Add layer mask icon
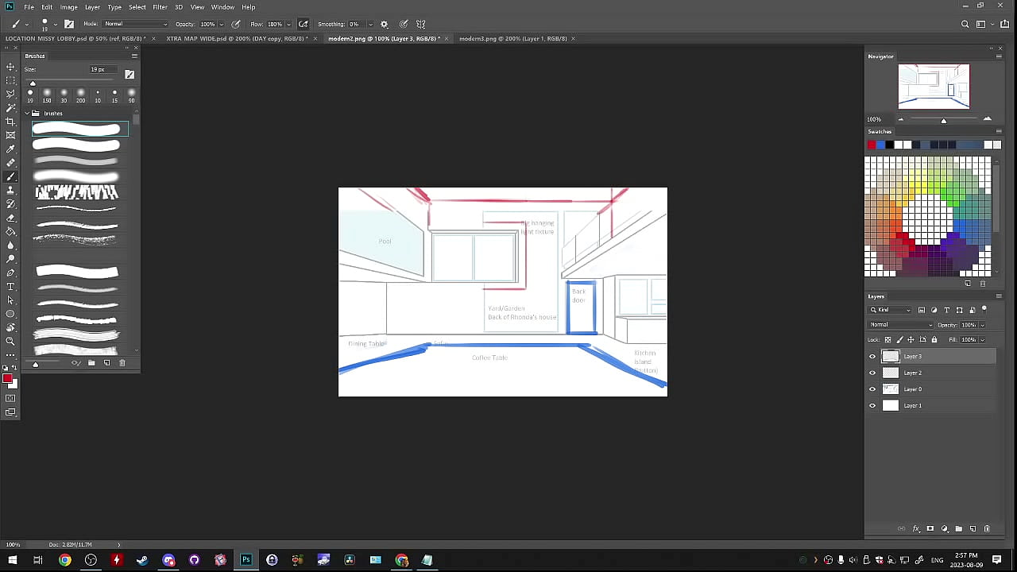This screenshot has height=572, width=1017. 930,528
